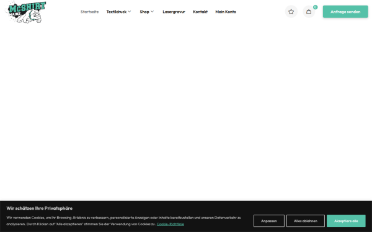
Task: Click Akzeptiere alle cookie button
Action: (346, 221)
